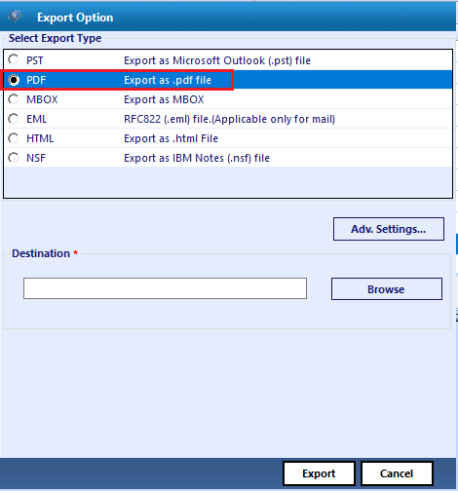
Task: Open Adv. Settings dialog
Action: [389, 229]
